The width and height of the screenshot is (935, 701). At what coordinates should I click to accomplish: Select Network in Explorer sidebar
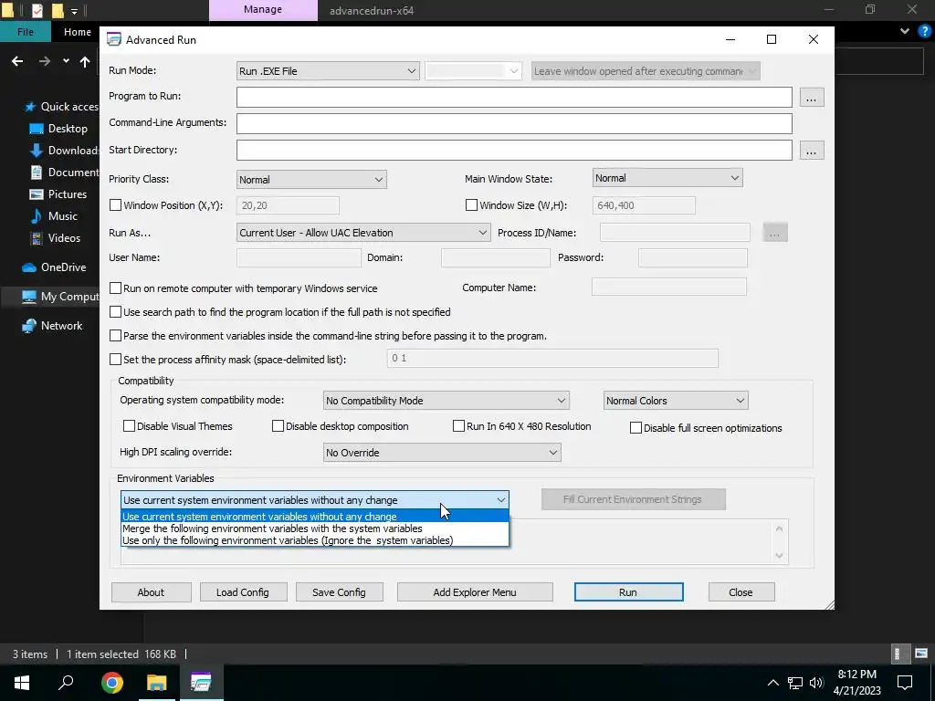coord(52,326)
